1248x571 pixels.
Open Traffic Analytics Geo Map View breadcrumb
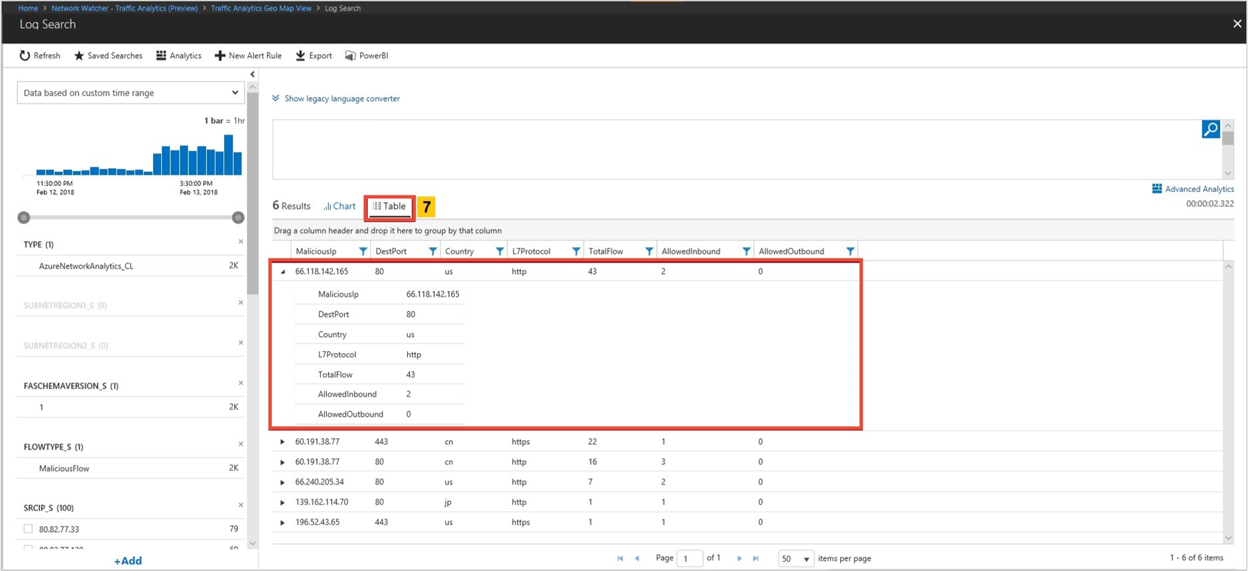[261, 8]
